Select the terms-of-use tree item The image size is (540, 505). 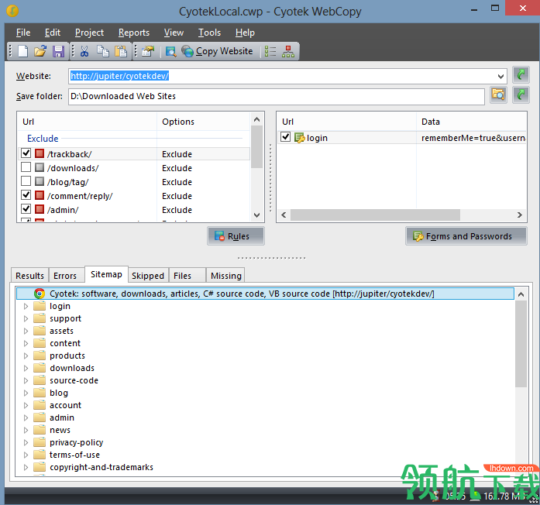pos(74,455)
